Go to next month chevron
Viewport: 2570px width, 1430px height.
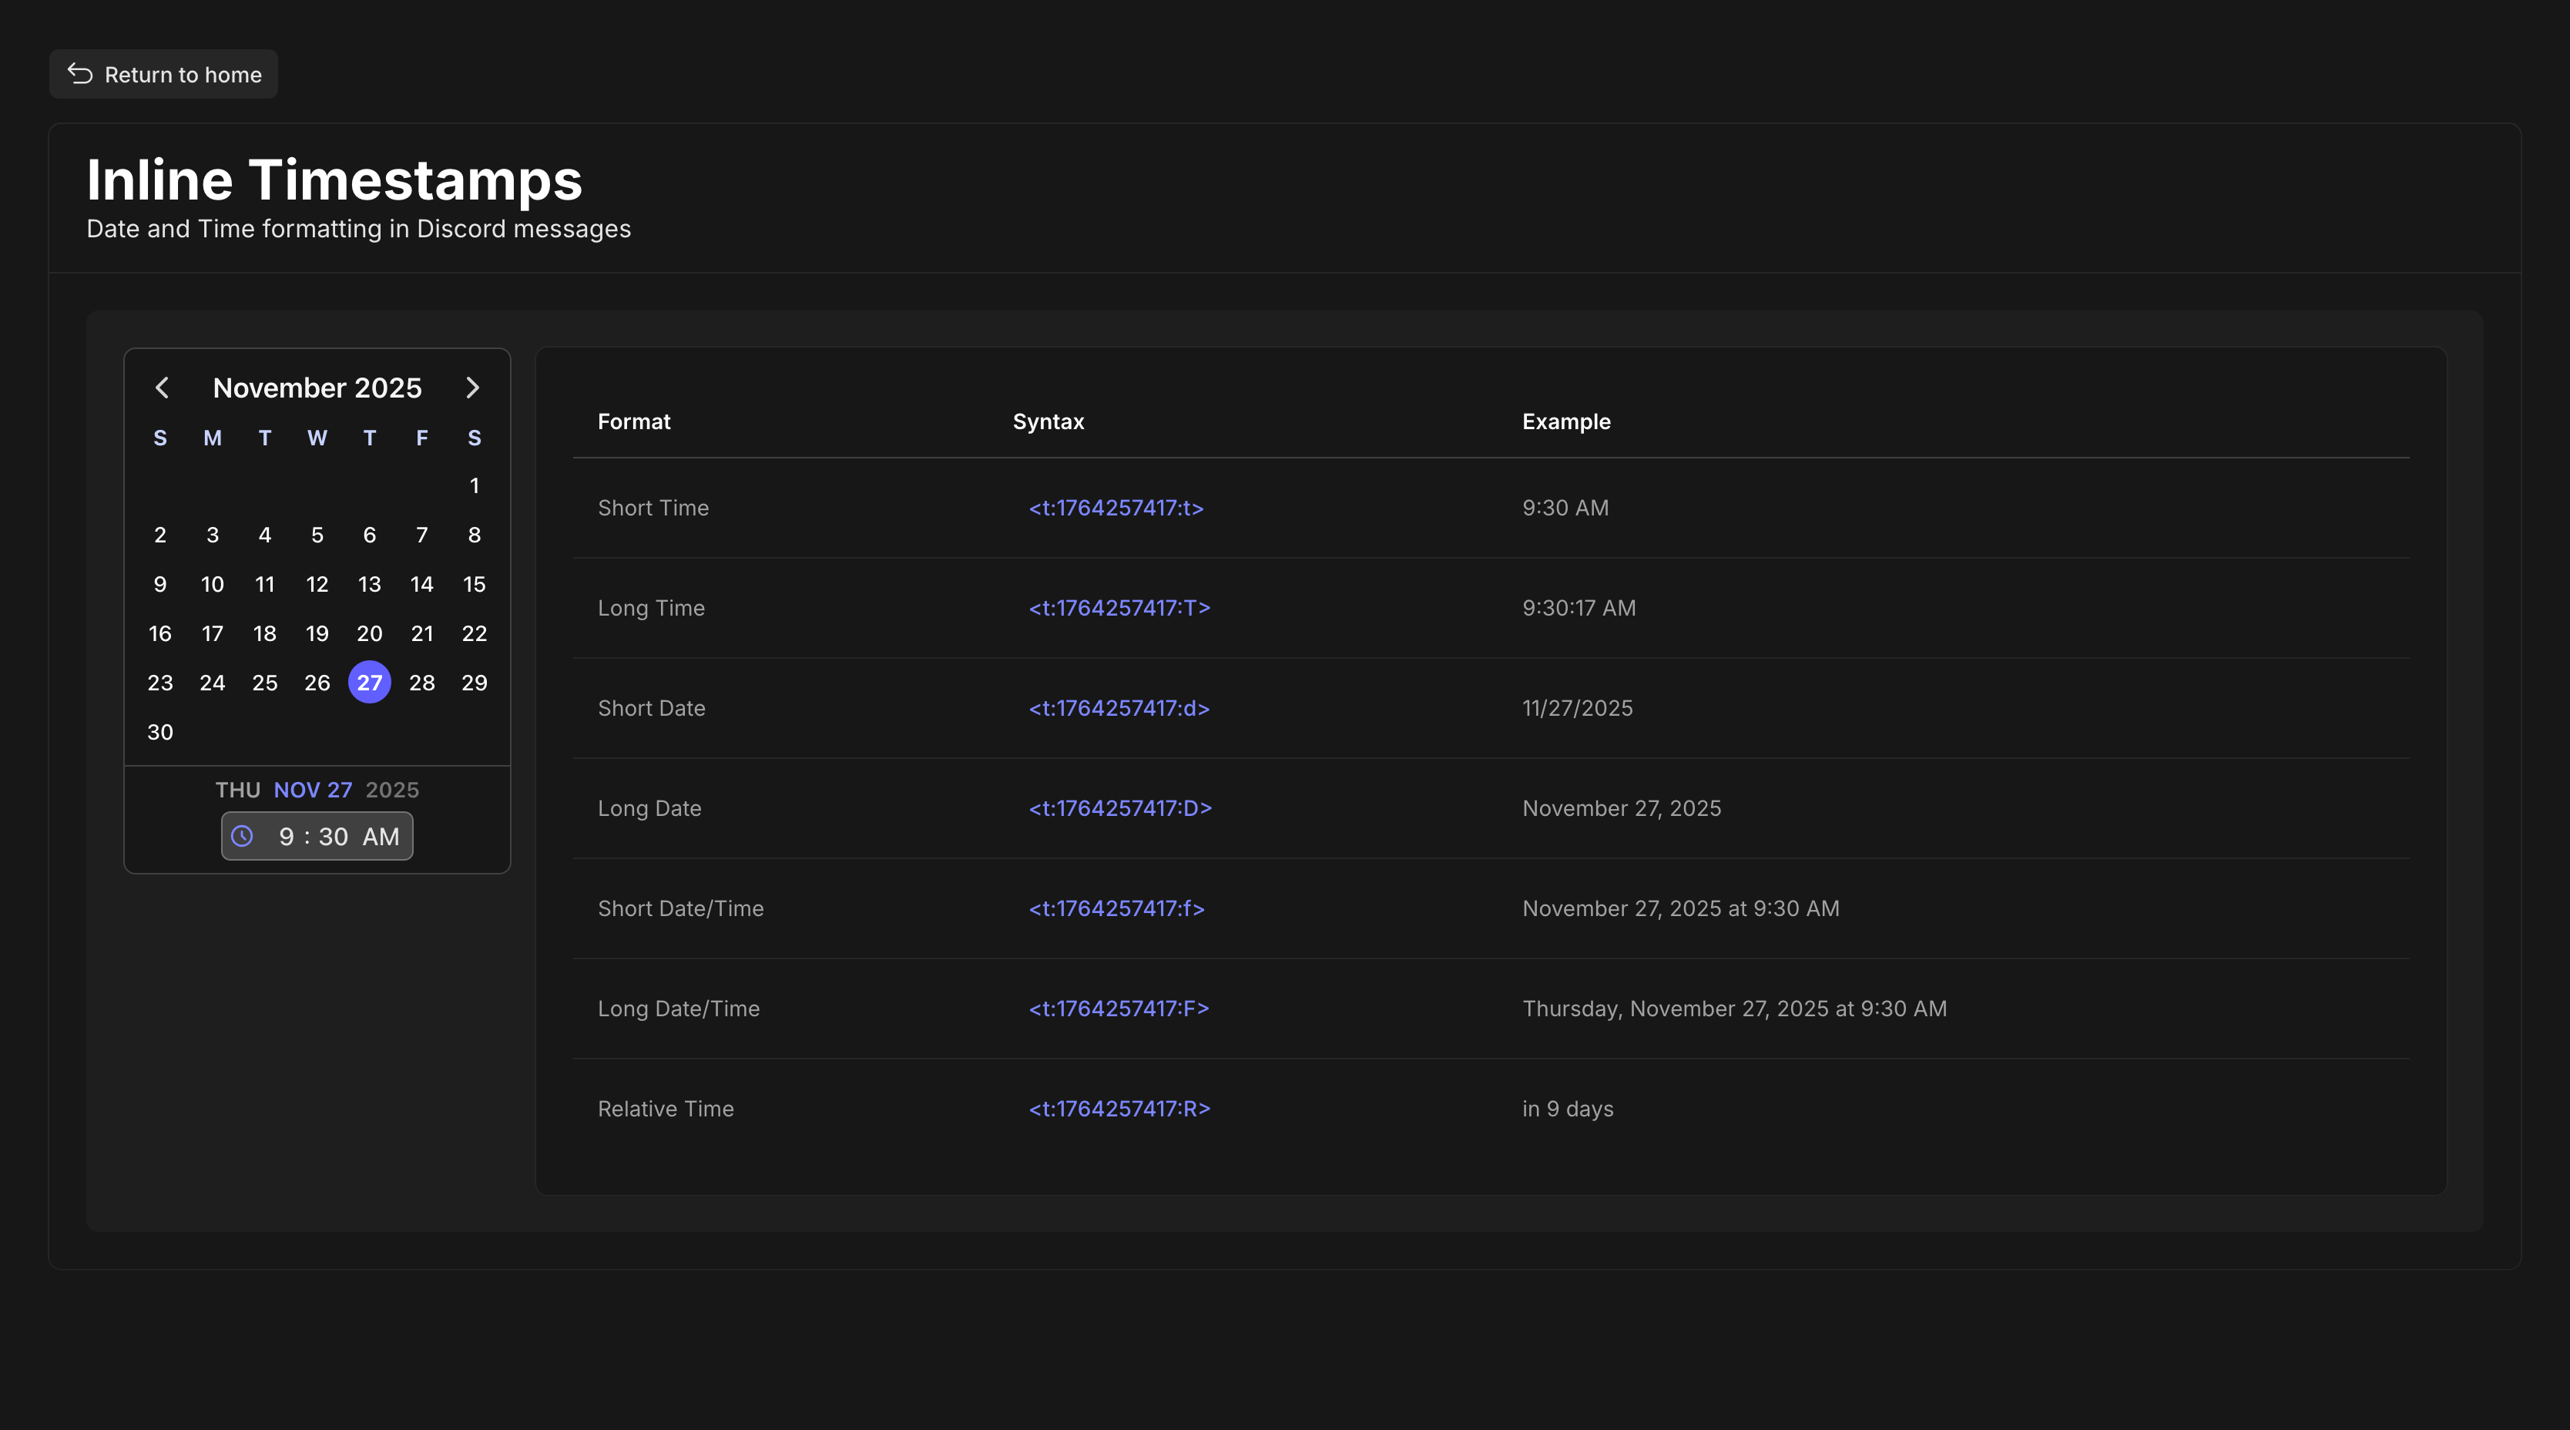[x=473, y=388]
